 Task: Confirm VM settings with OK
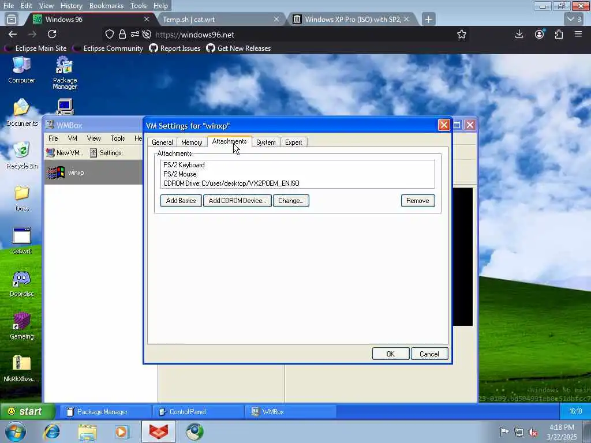(x=391, y=354)
